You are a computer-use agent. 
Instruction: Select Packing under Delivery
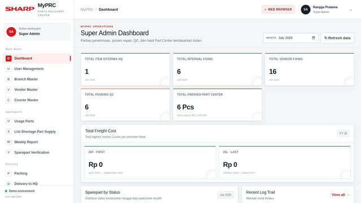click(37, 173)
